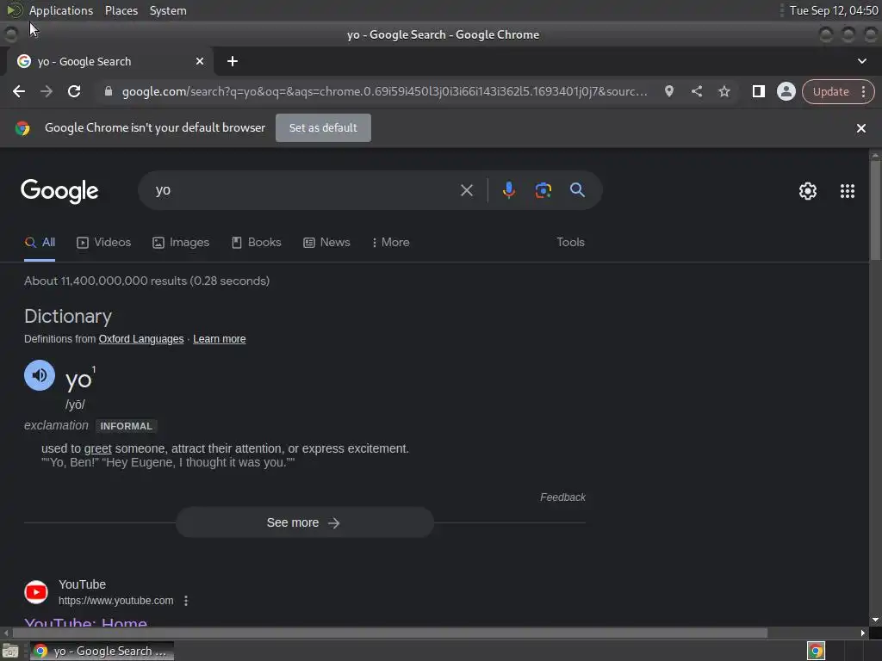This screenshot has width=882, height=661.
Task: Expand the More search filters
Action: (x=390, y=242)
